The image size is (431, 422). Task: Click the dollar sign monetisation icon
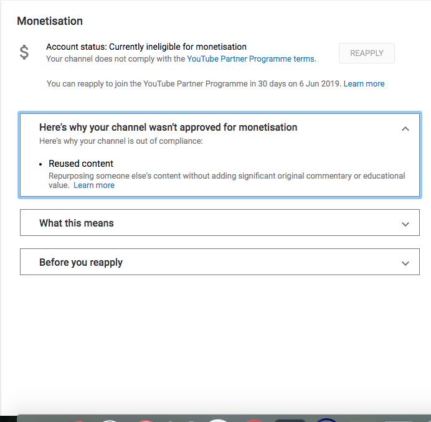[x=24, y=52]
